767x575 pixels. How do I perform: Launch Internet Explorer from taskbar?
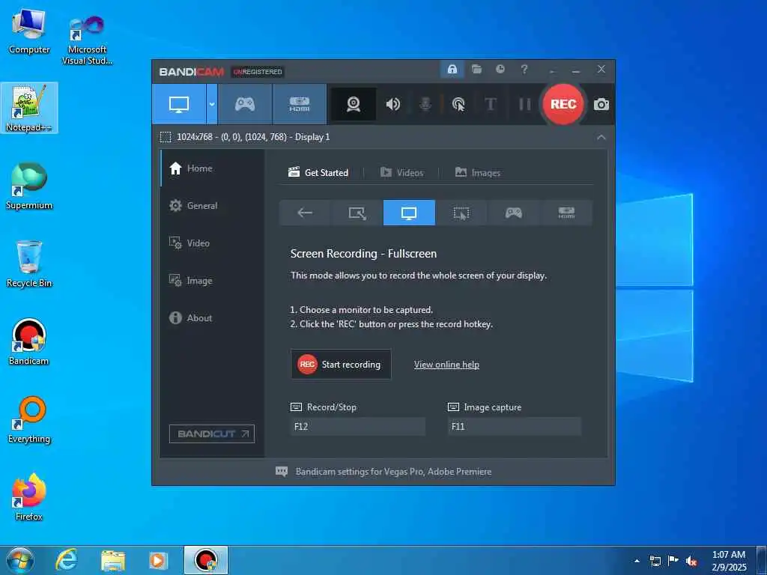coord(66,560)
